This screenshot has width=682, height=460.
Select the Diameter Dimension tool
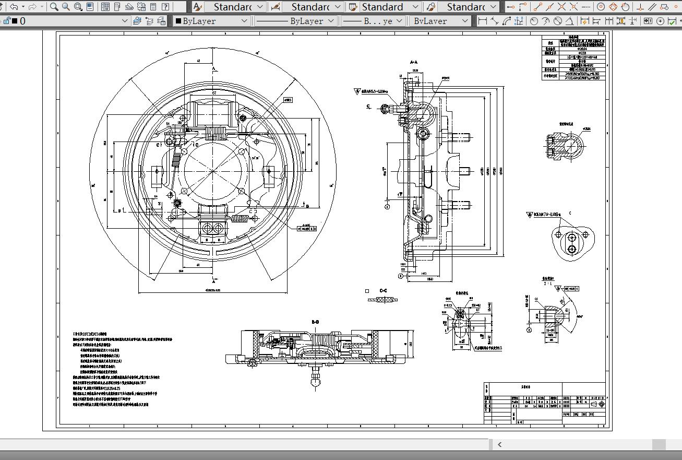click(558, 21)
